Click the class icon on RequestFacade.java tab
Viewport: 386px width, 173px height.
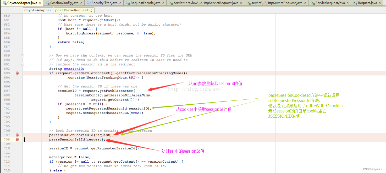pos(128,3)
